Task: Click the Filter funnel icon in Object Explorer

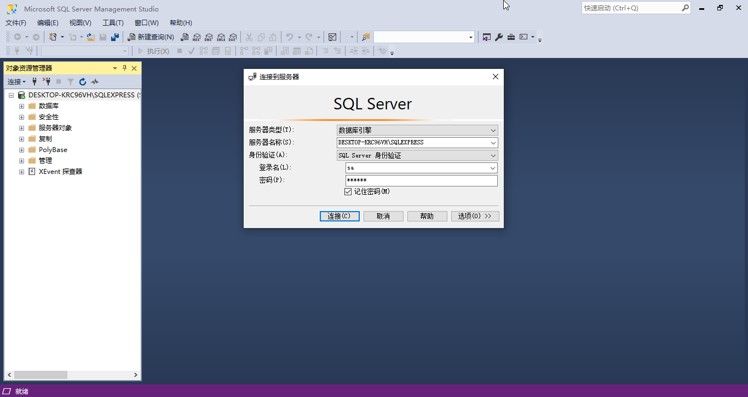Action: coord(71,81)
